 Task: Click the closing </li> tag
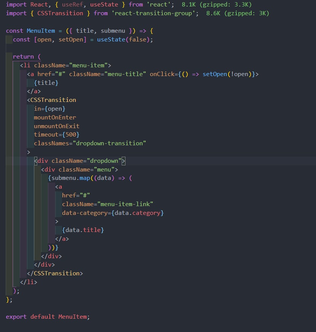29,282
